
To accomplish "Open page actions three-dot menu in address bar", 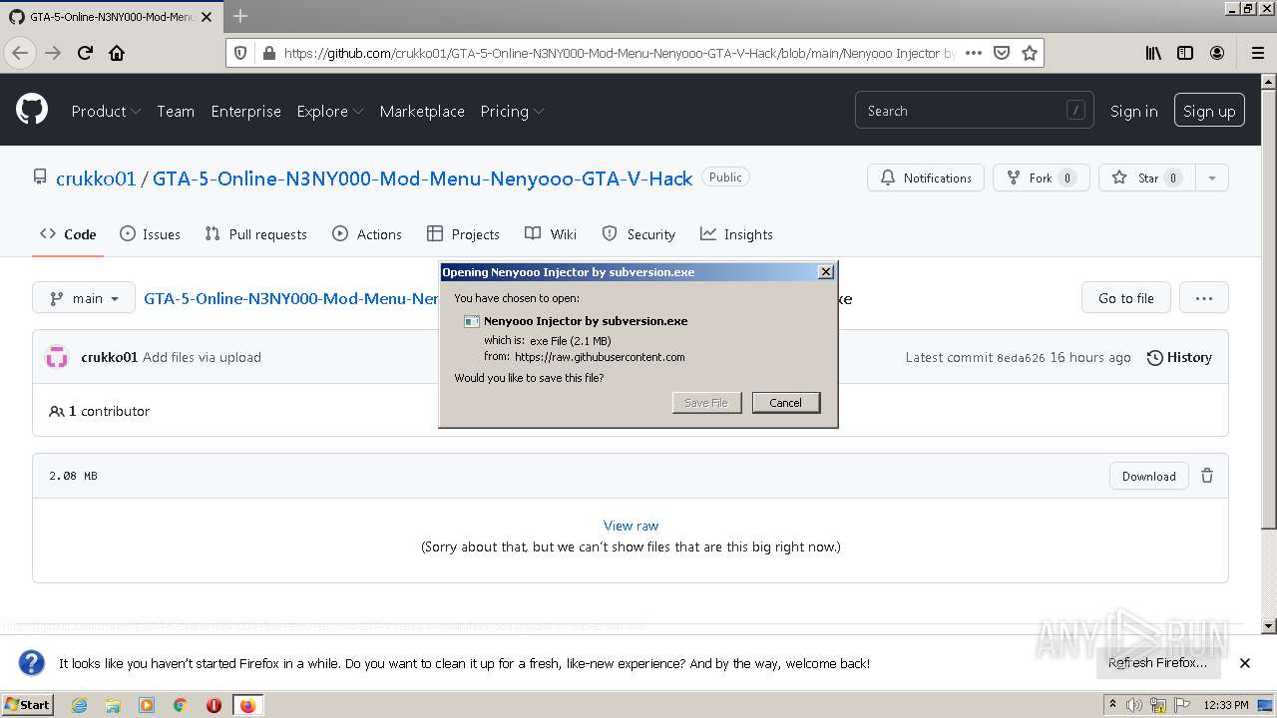I will (974, 53).
